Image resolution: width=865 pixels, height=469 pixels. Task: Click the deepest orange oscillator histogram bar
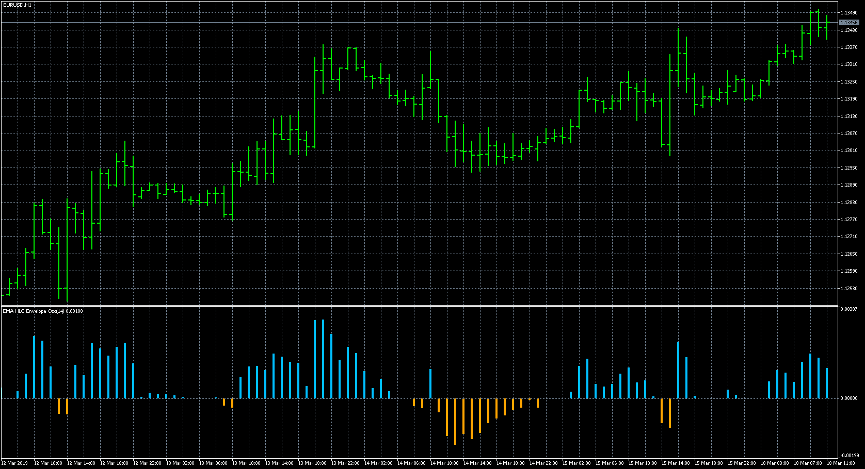(x=455, y=421)
